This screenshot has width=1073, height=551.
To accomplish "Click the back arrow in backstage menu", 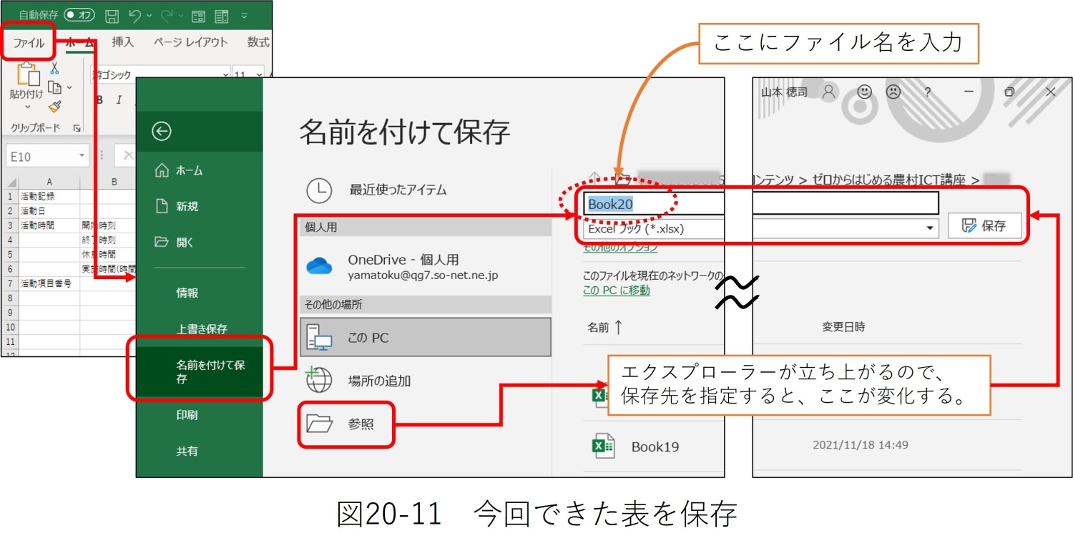I will pos(162,131).
